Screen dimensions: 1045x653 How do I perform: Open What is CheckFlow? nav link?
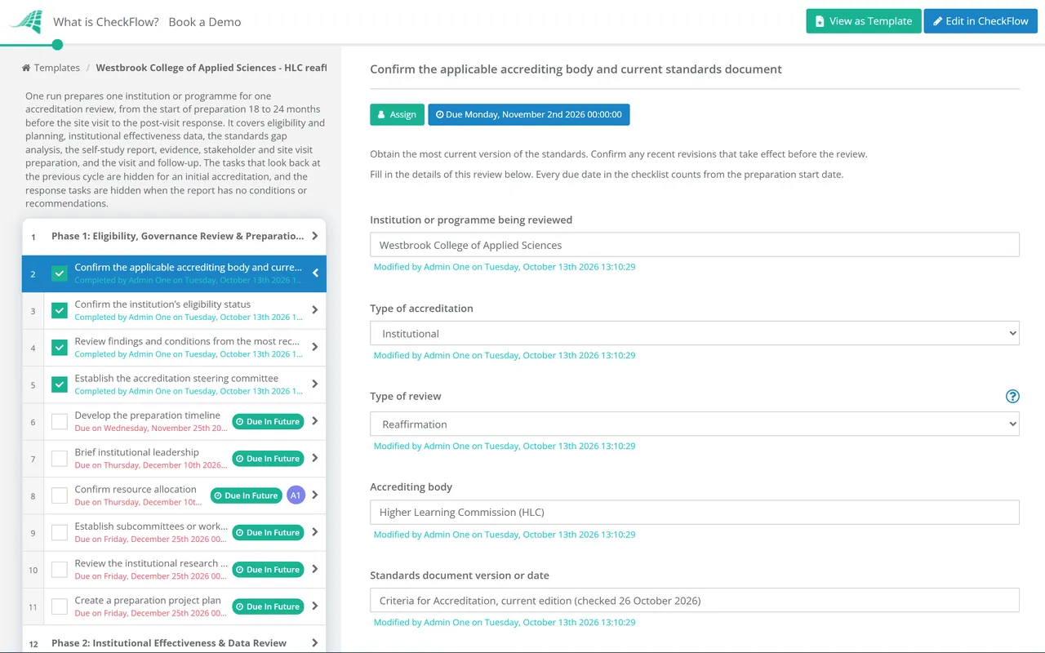106,22
